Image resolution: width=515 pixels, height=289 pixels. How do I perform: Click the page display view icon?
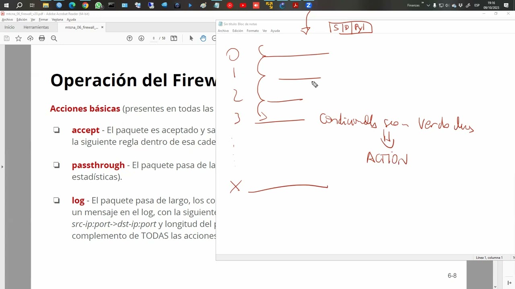pos(174,38)
